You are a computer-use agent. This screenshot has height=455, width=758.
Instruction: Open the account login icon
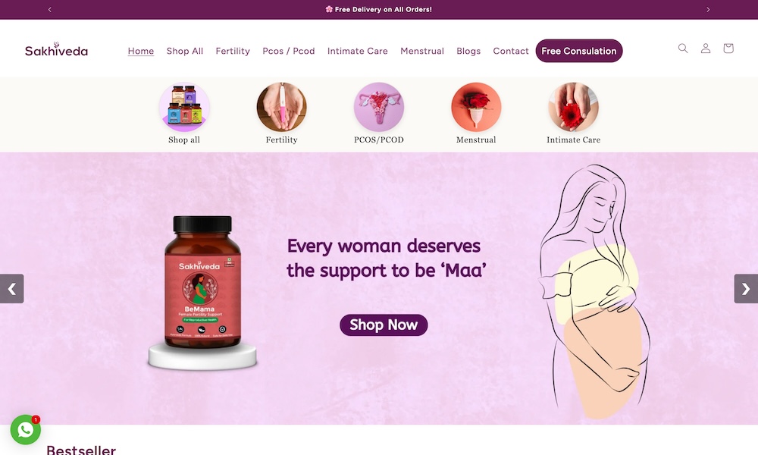tap(705, 48)
